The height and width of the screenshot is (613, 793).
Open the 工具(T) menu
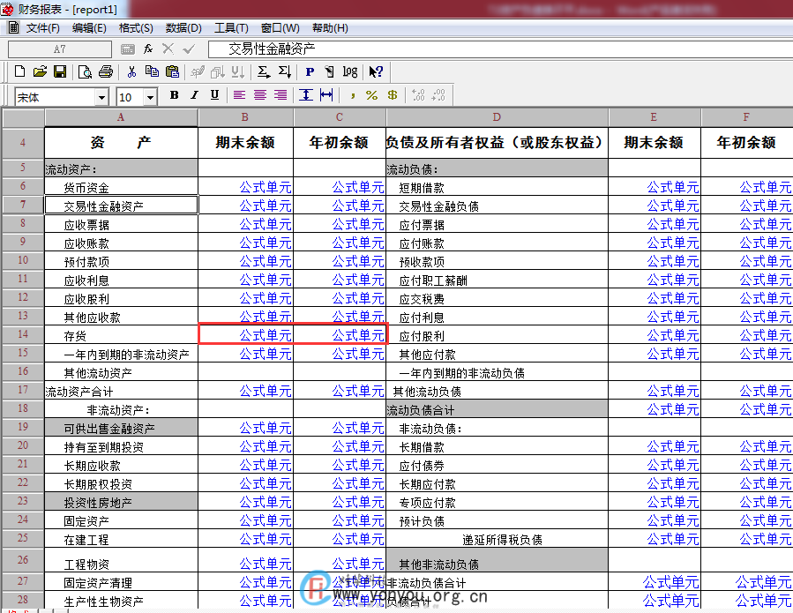[x=231, y=28]
